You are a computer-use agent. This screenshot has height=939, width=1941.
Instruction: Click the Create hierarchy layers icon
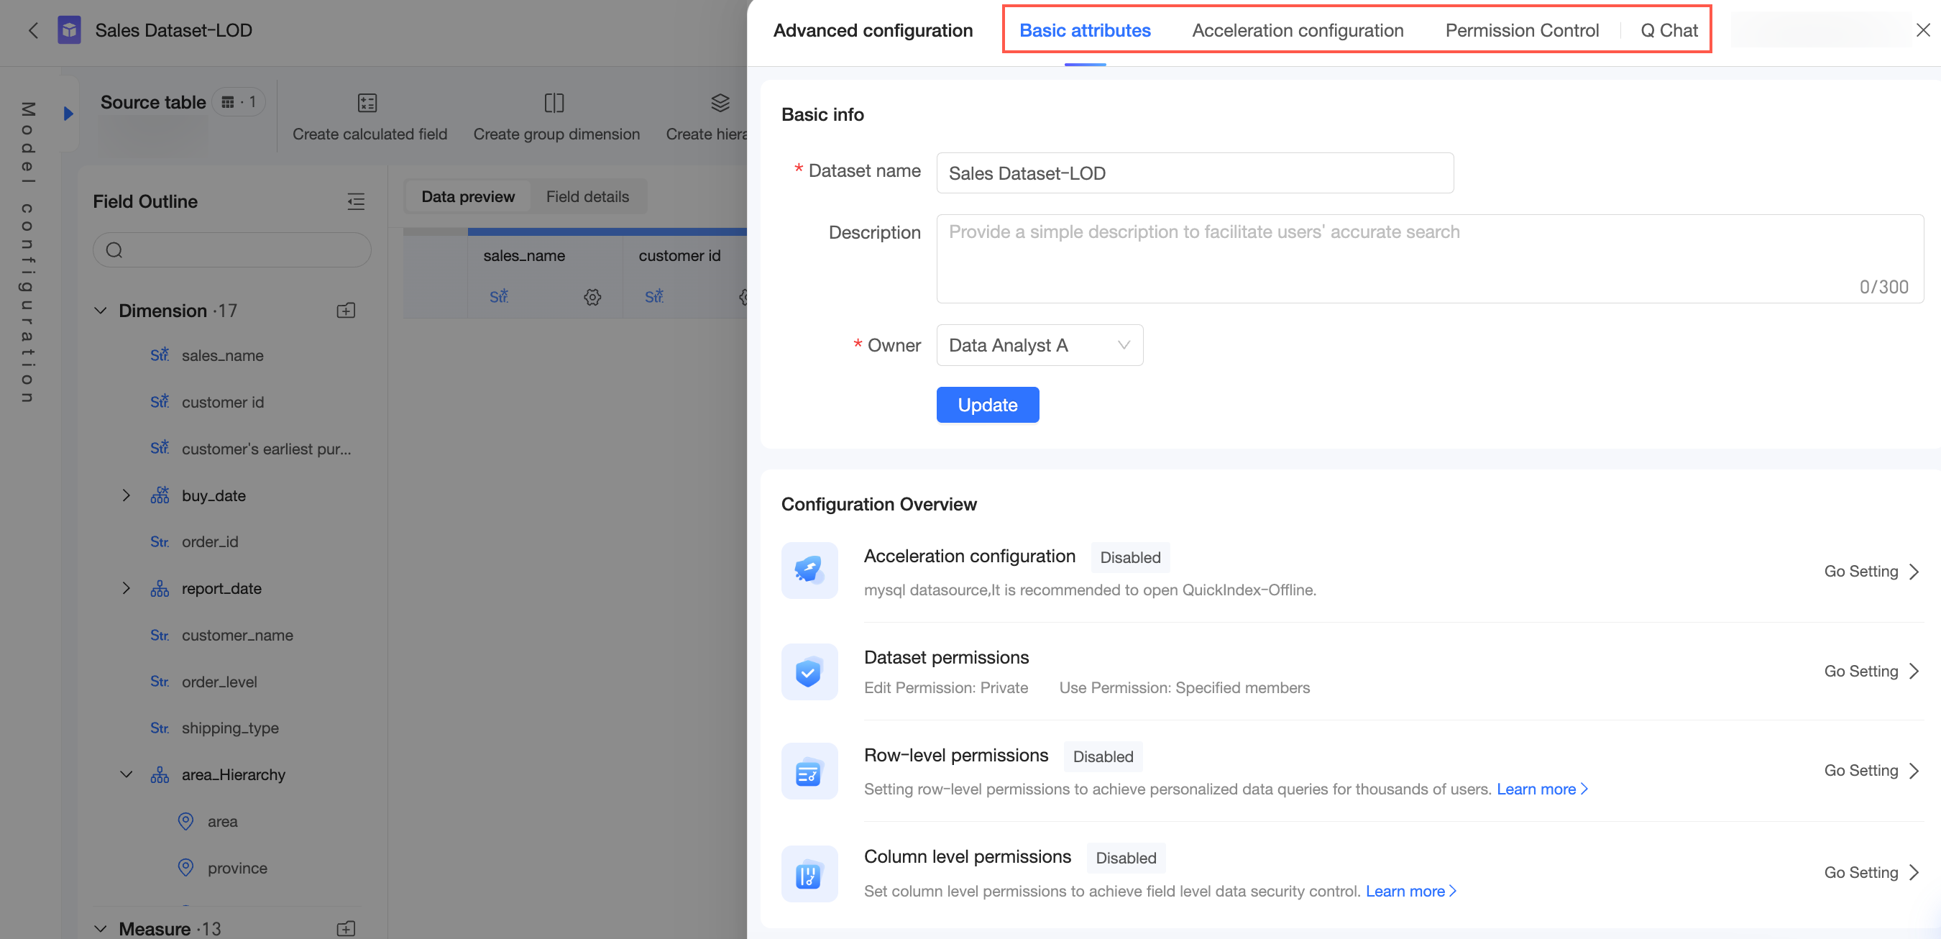click(720, 103)
